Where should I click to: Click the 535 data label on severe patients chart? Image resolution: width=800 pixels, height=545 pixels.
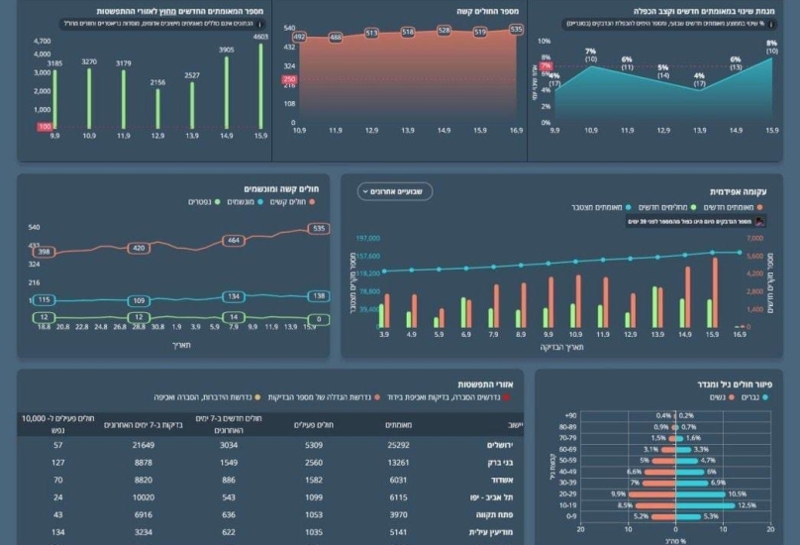click(516, 30)
